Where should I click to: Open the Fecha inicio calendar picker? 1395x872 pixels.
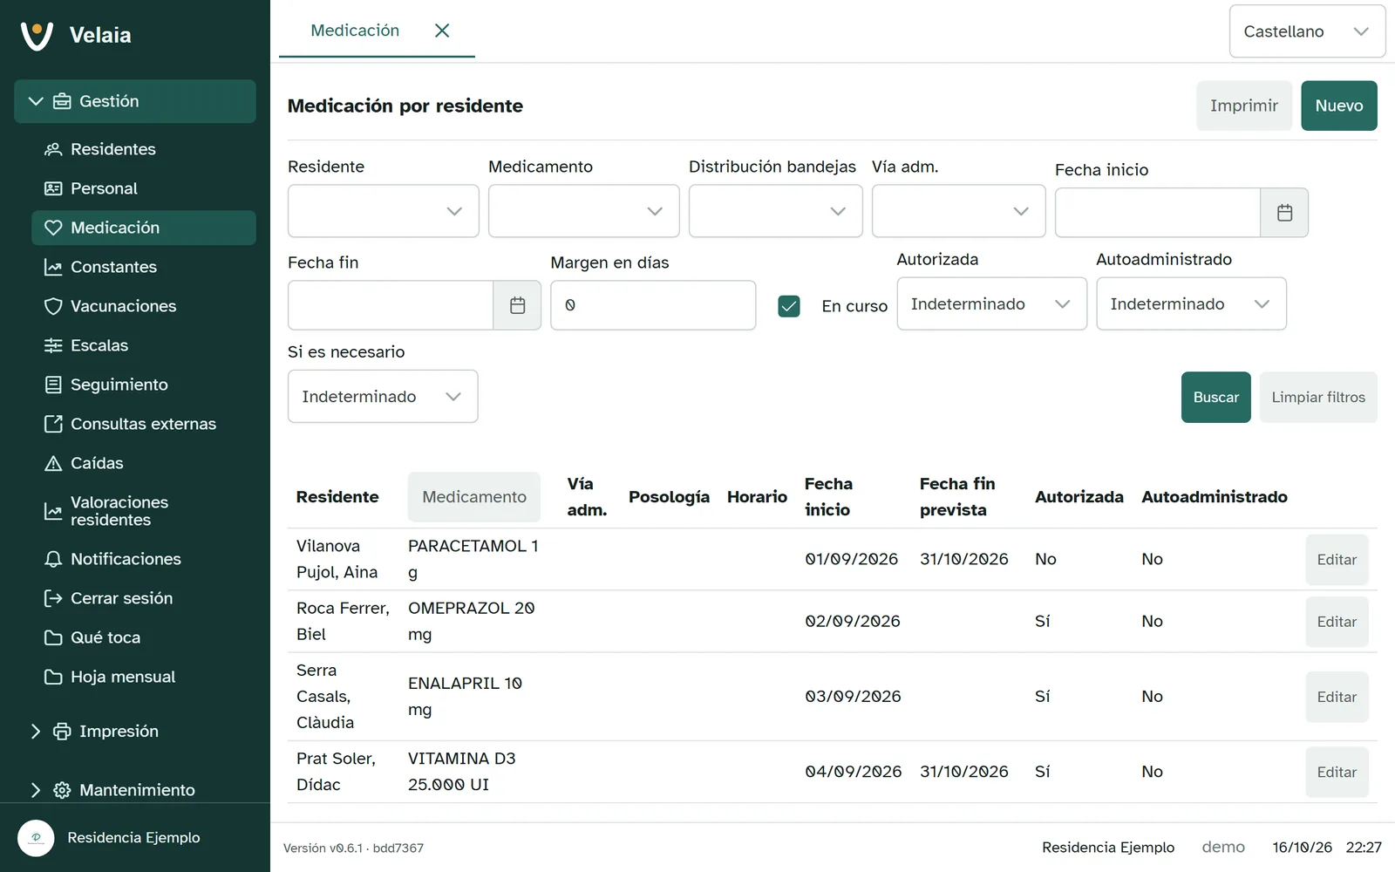click(1284, 213)
